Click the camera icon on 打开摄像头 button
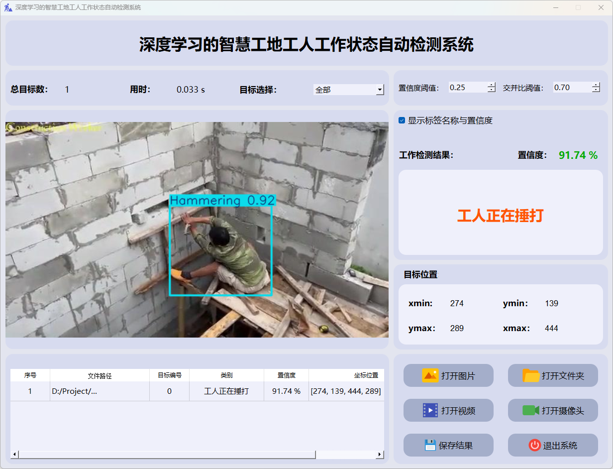This screenshot has height=469, width=613. (531, 410)
